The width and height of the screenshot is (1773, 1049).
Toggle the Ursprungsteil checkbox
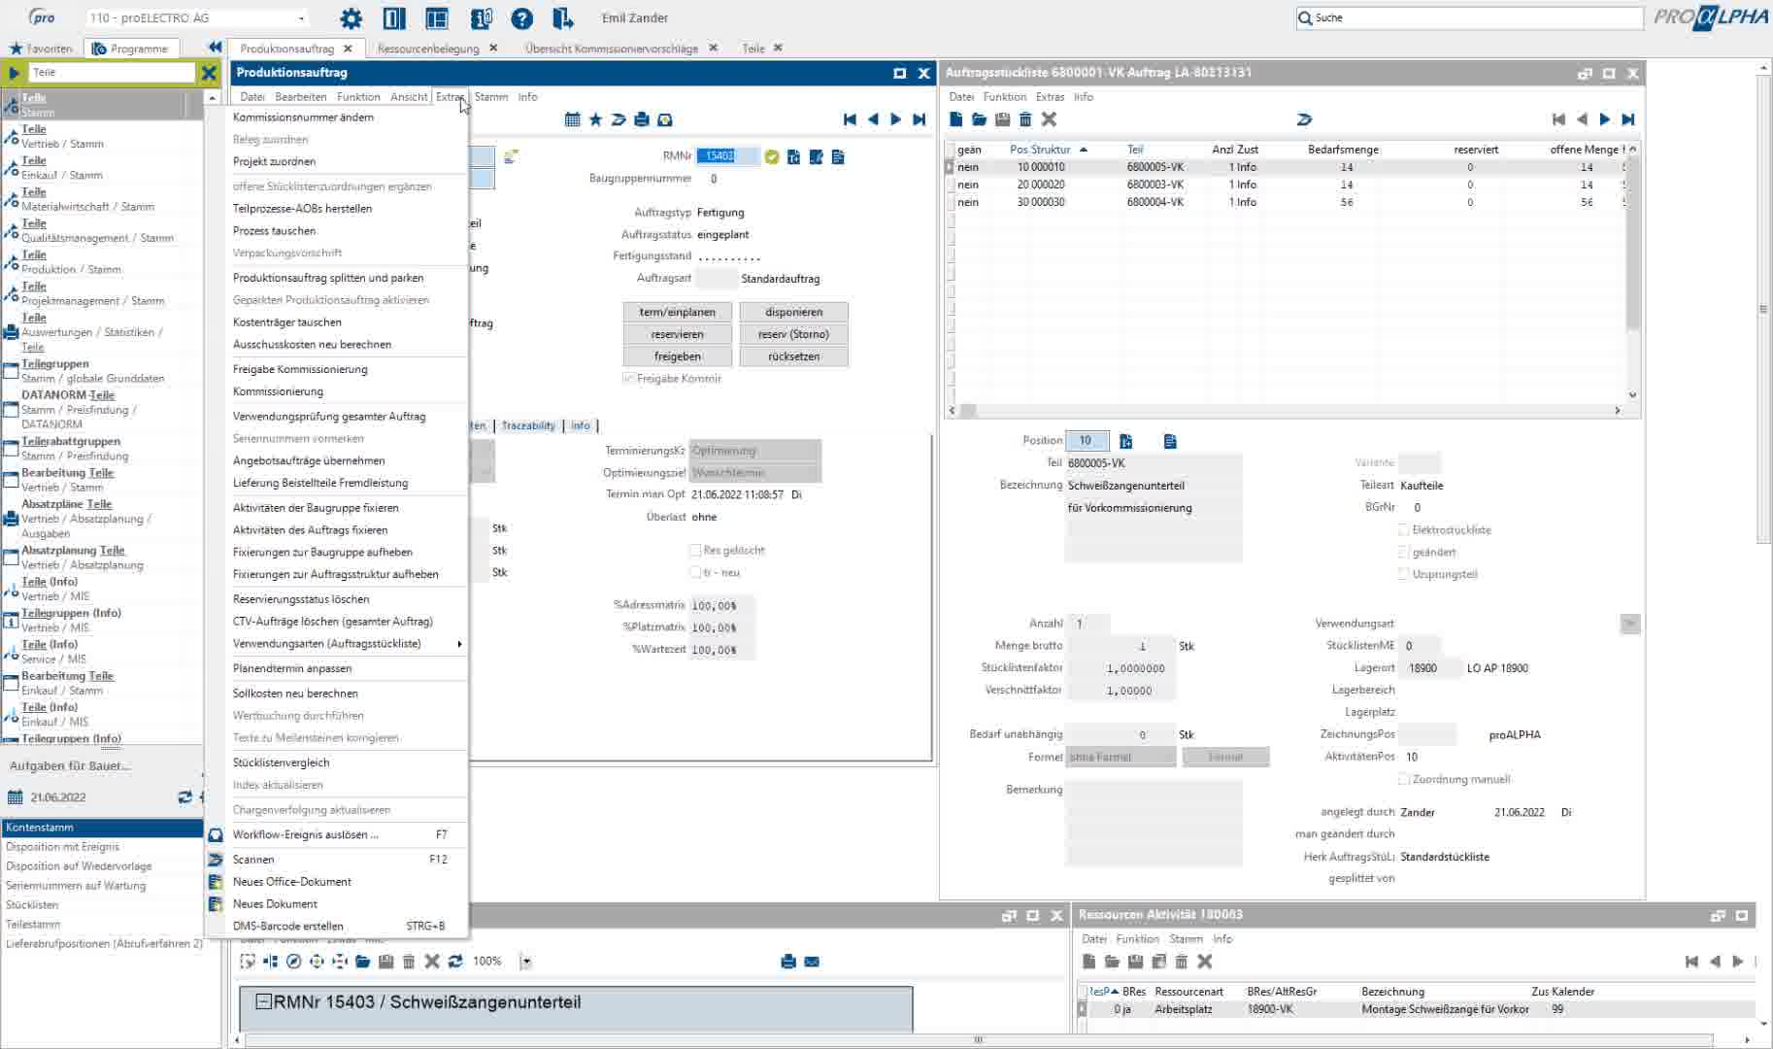coord(1404,574)
